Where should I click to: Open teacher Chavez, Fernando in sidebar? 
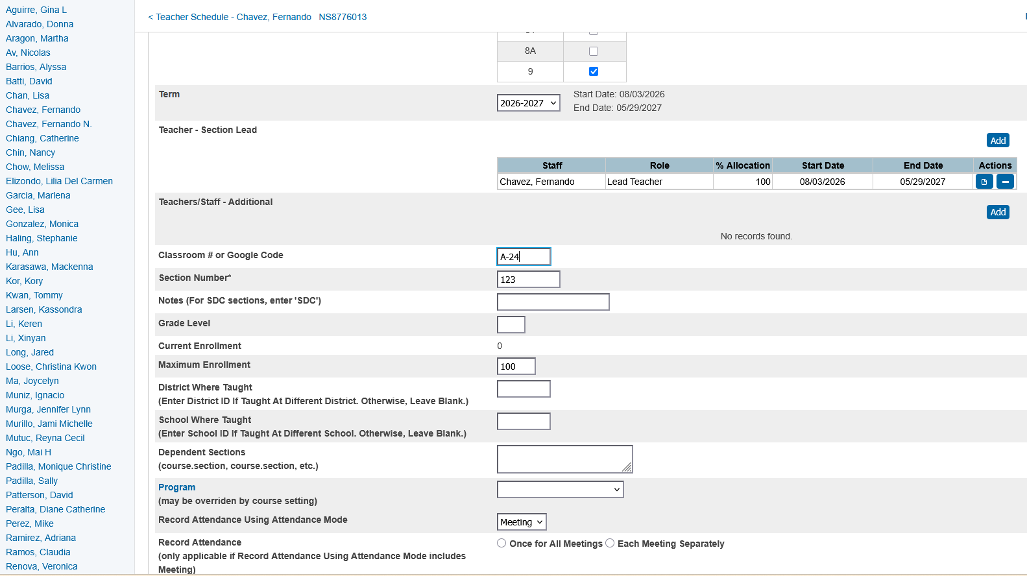click(x=43, y=110)
